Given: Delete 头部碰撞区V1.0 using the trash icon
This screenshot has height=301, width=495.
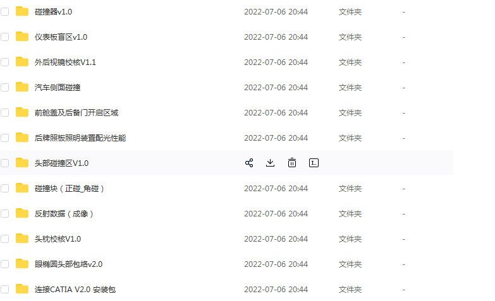Looking at the screenshot, I should (292, 163).
